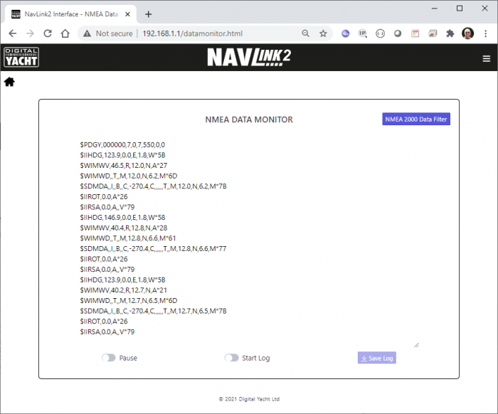
Task: Reload the page with the refresh icon
Action: tap(48, 33)
